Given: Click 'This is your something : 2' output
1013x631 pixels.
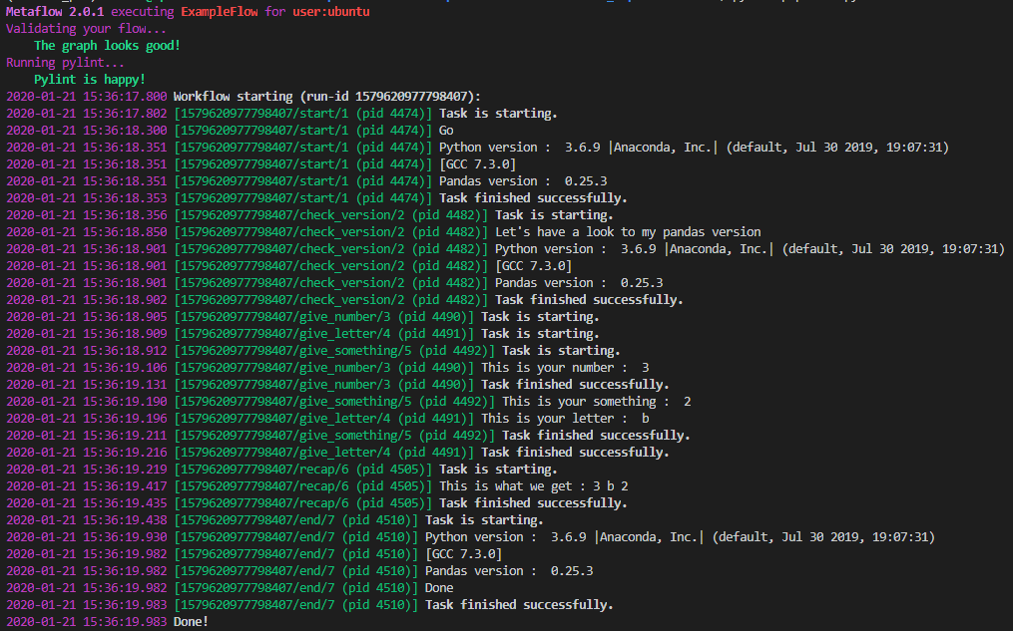Looking at the screenshot, I should point(596,402).
